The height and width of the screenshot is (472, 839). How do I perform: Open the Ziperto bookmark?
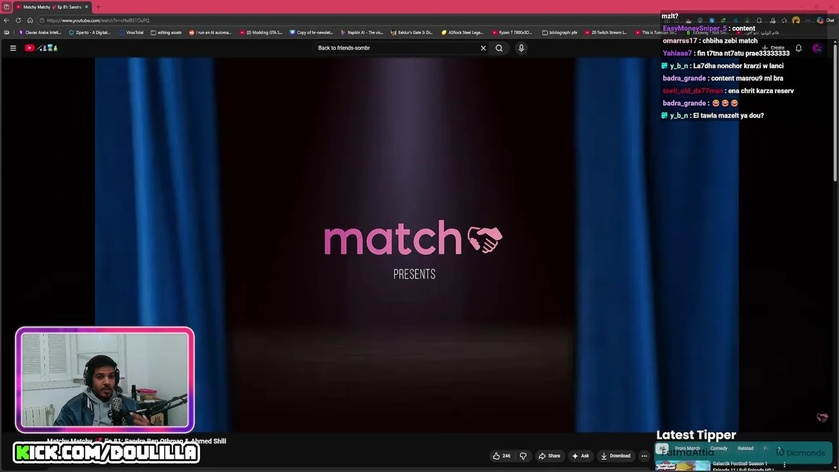[89, 32]
